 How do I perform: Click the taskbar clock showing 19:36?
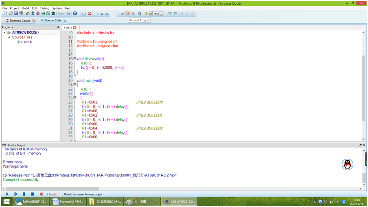pos(357,202)
